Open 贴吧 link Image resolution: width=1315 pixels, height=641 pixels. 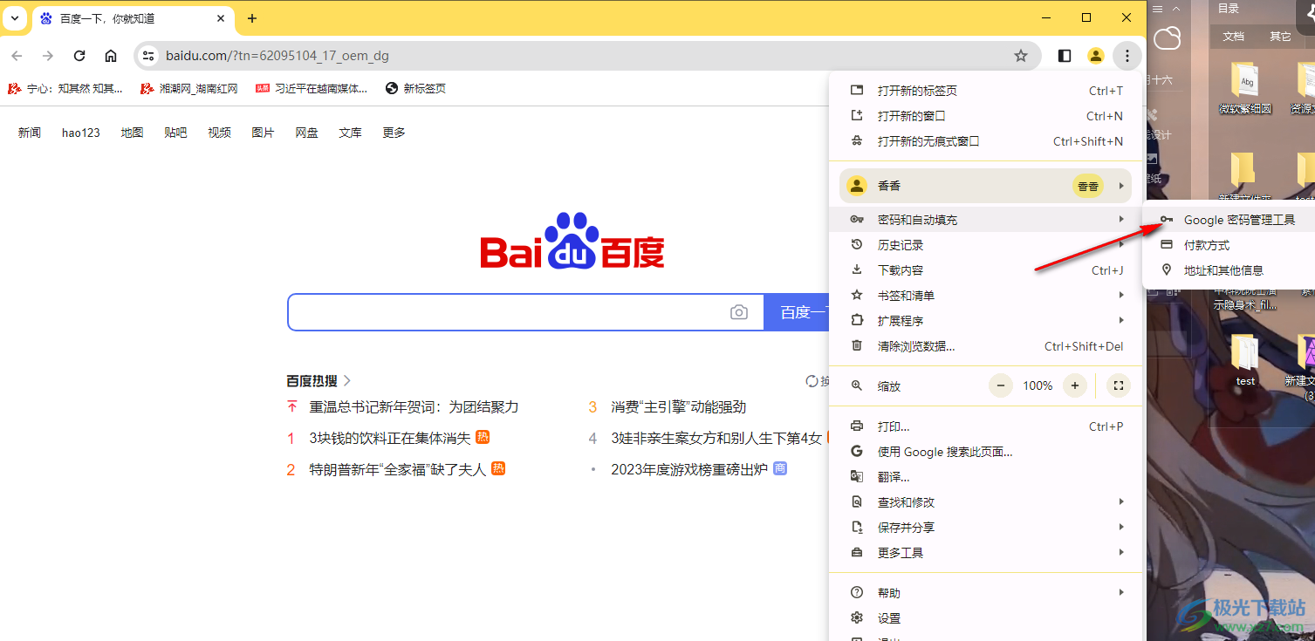click(175, 133)
